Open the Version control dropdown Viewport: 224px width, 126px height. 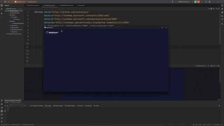(33, 2)
